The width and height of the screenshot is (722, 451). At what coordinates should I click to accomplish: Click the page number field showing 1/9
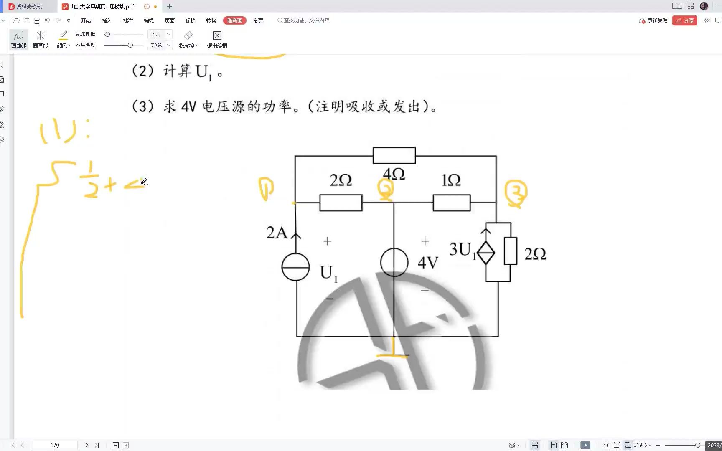pos(55,445)
